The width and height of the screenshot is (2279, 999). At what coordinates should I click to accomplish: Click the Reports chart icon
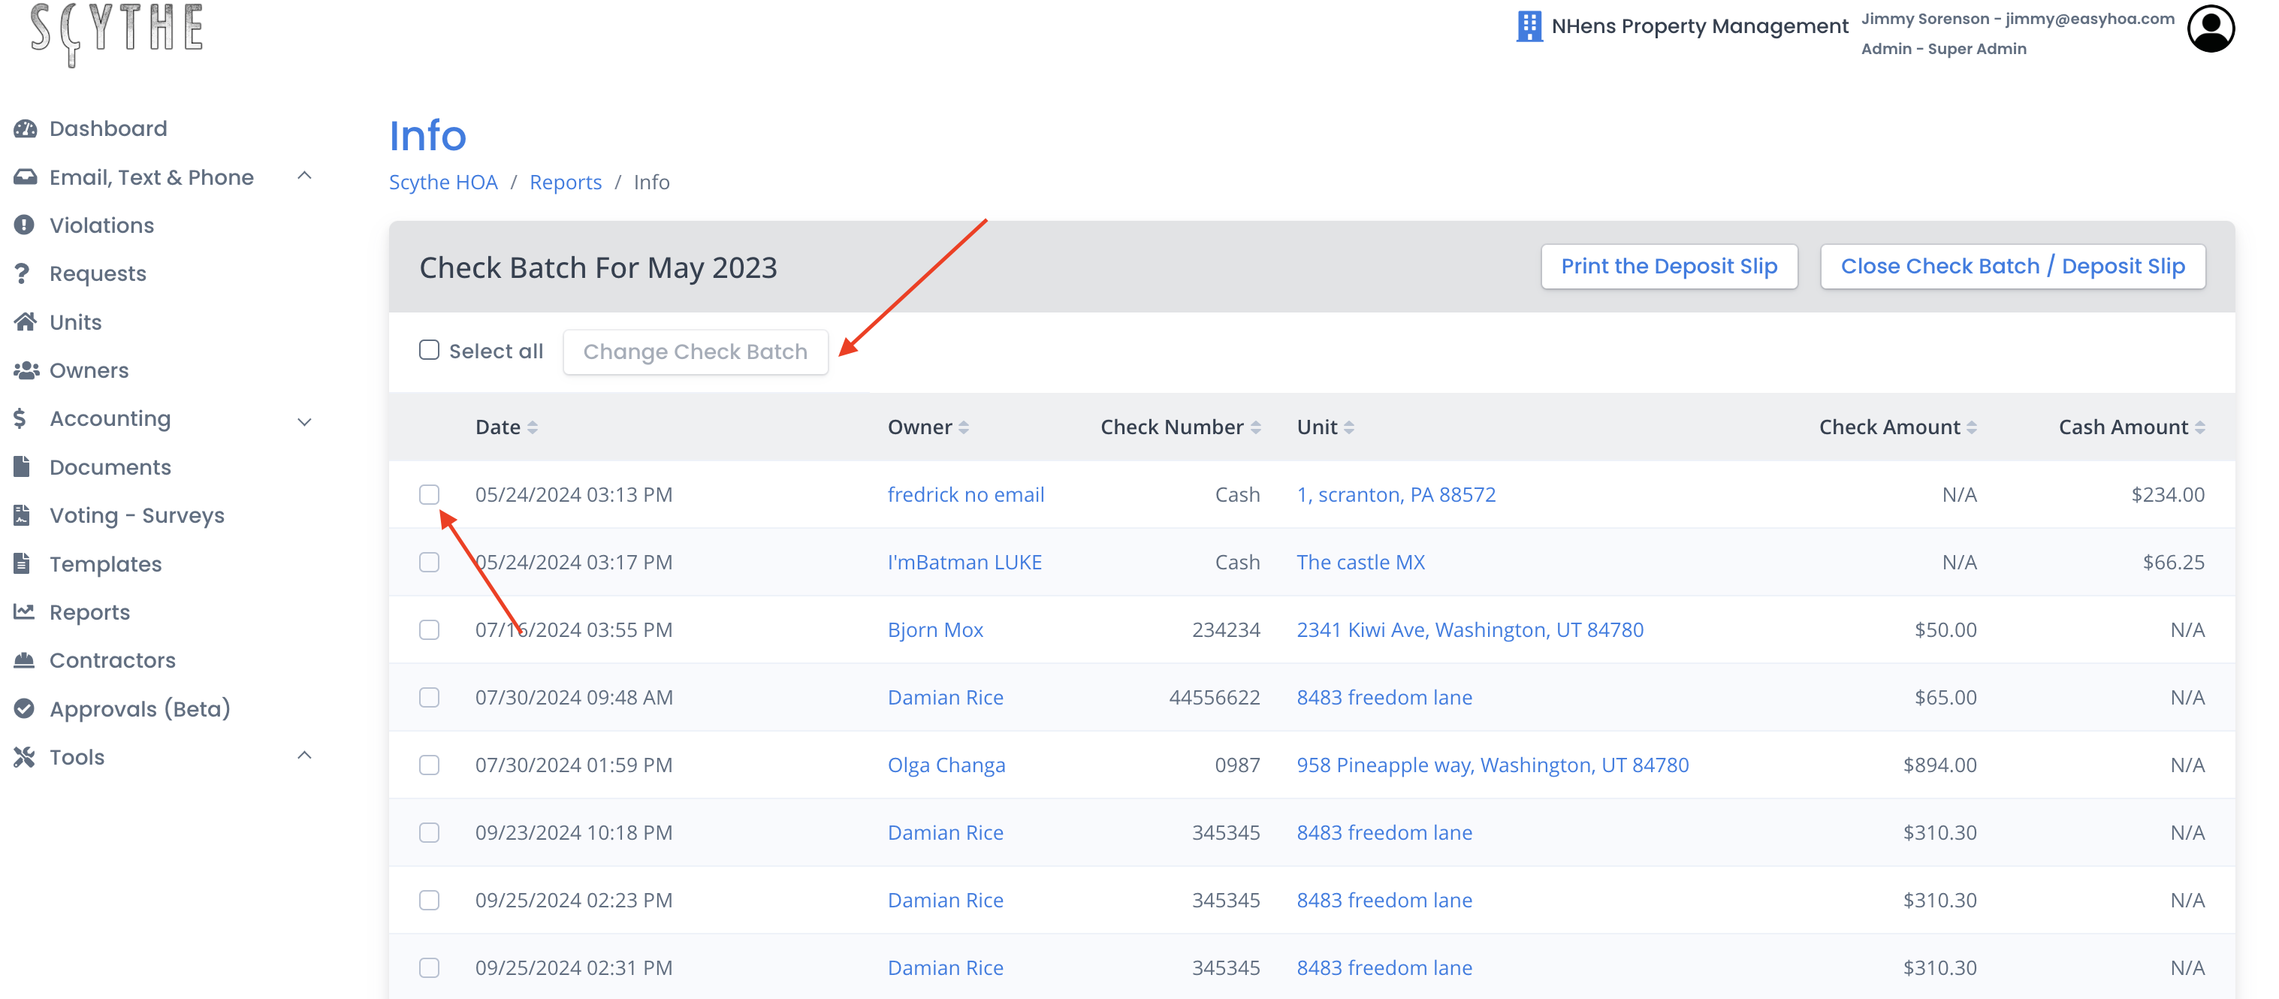click(x=24, y=611)
